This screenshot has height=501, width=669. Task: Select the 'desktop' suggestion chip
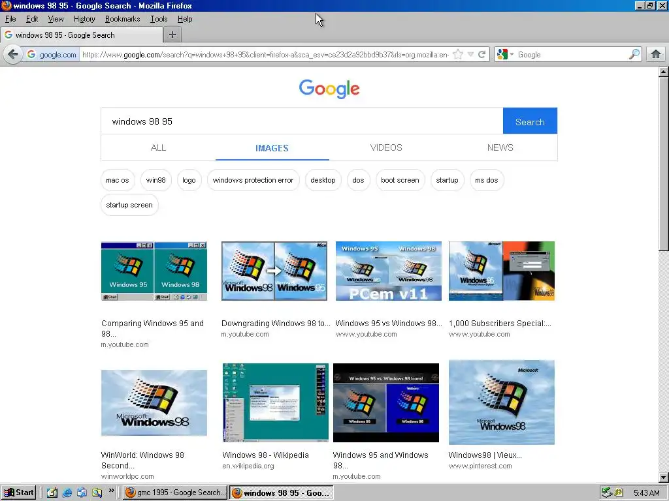pos(323,180)
